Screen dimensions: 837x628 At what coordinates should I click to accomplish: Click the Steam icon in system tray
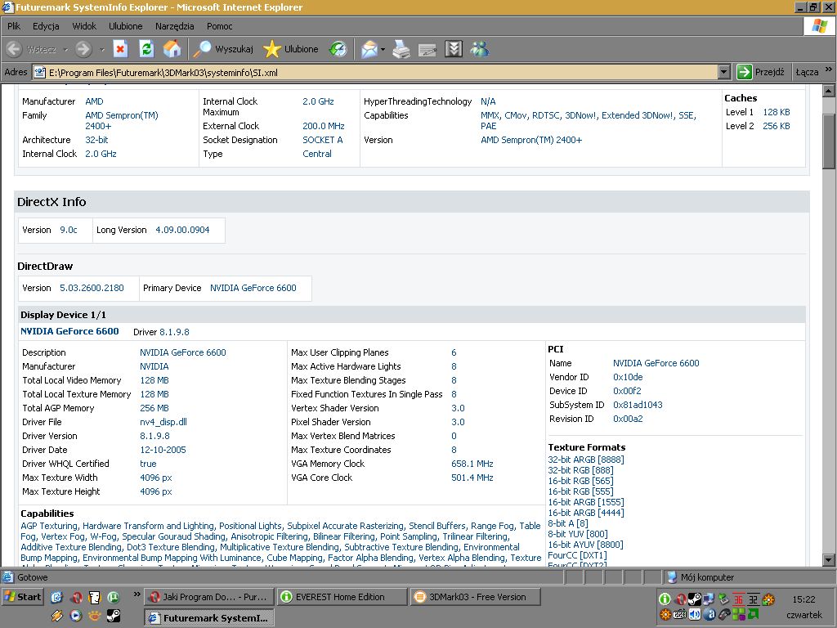[x=695, y=599]
